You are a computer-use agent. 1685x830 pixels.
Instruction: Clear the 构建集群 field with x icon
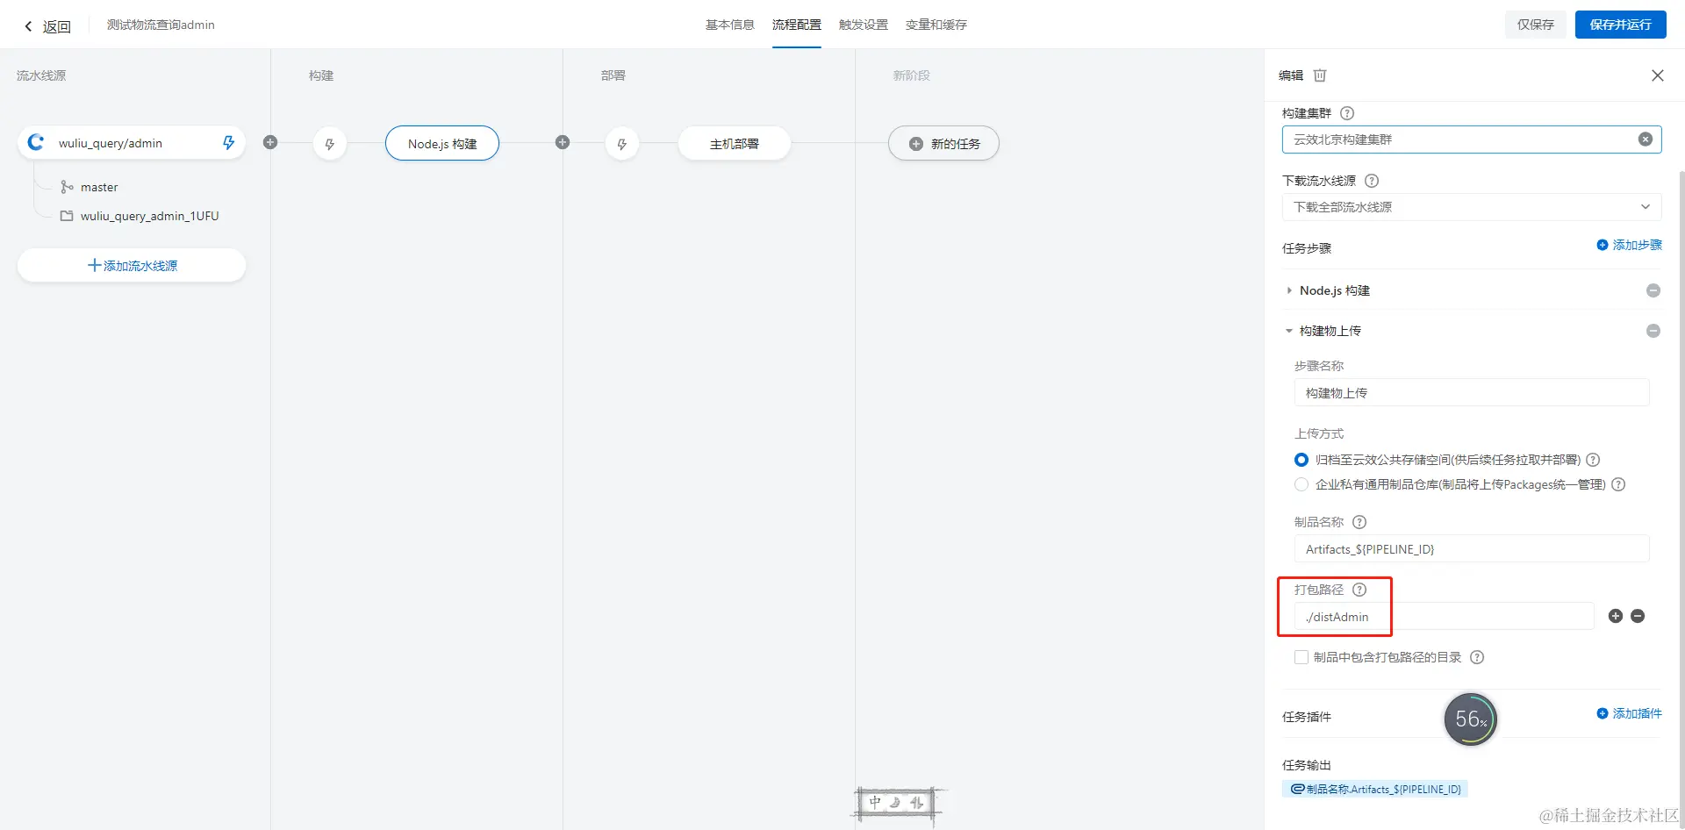point(1646,140)
